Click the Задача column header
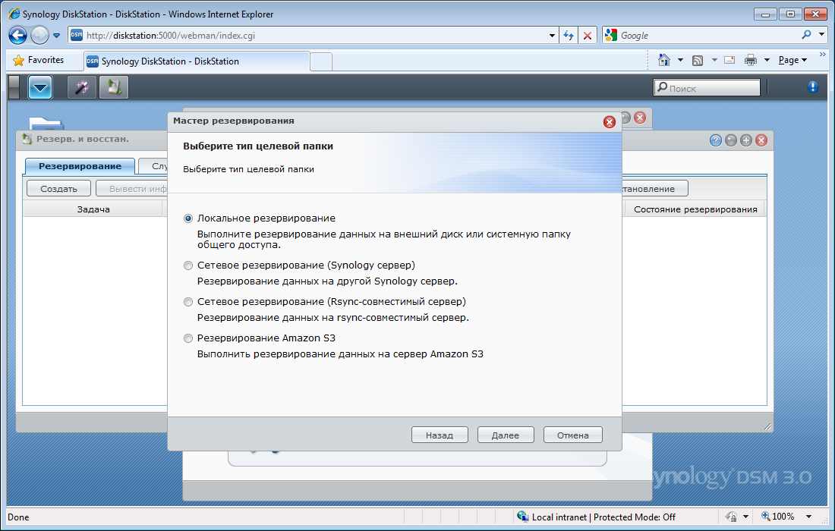The image size is (835, 531). (x=93, y=209)
